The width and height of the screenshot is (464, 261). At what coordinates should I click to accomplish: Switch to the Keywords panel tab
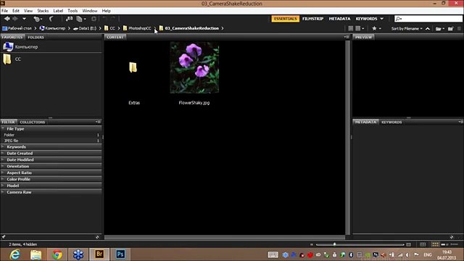point(391,122)
